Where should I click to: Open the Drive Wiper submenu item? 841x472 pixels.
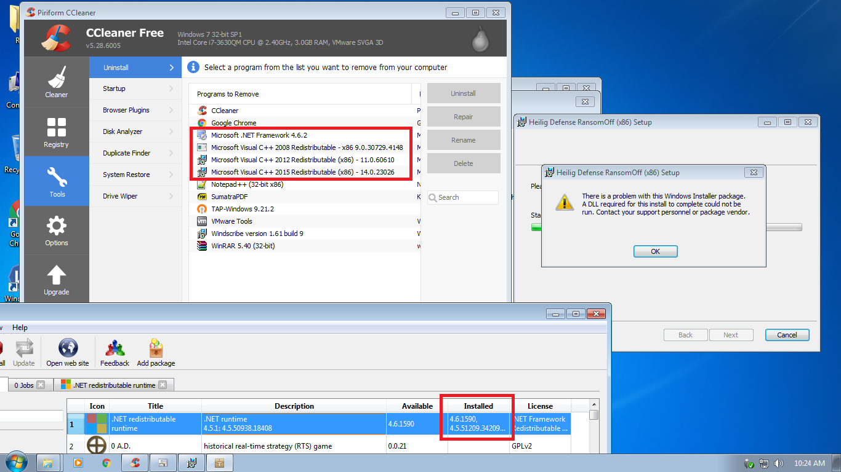click(x=135, y=196)
